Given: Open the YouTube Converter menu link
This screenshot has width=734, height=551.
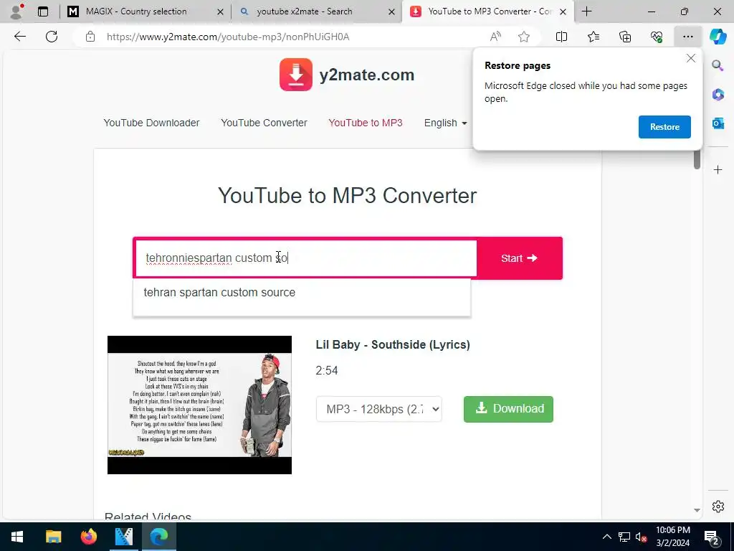Looking at the screenshot, I should tap(264, 123).
